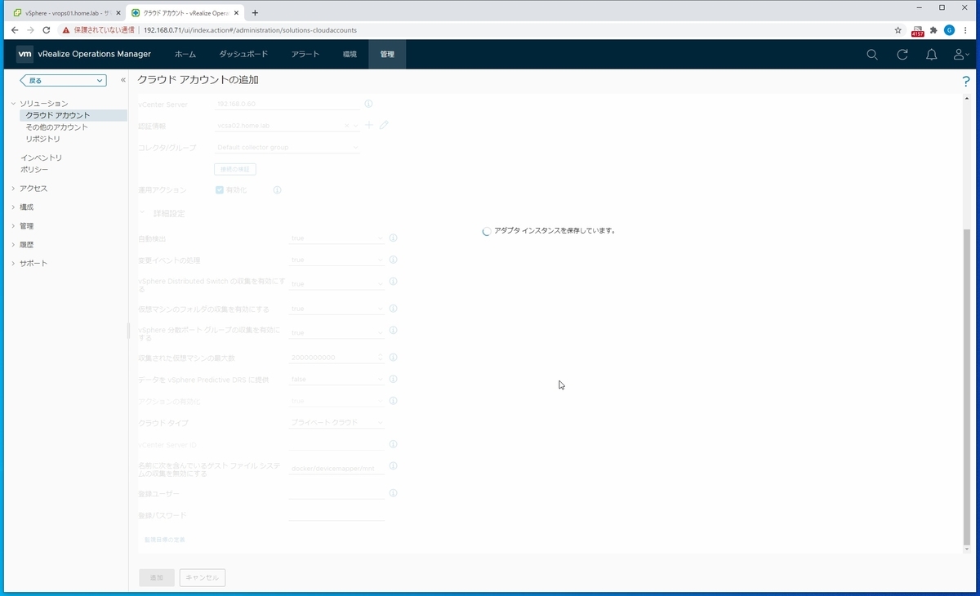The height and width of the screenshot is (596, 980).
Task: Open the クラウド タイプ dropdown
Action: pos(336,423)
